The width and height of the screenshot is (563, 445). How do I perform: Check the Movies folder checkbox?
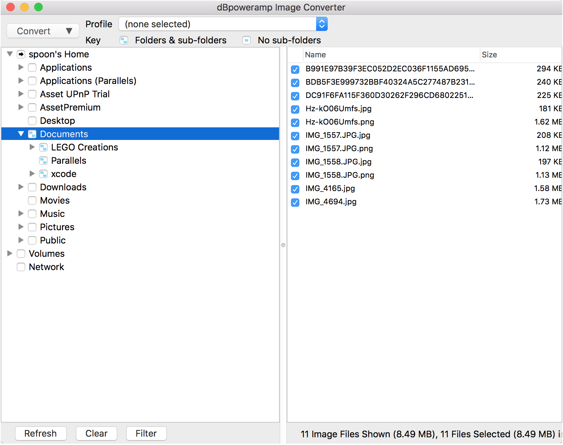(x=32, y=200)
